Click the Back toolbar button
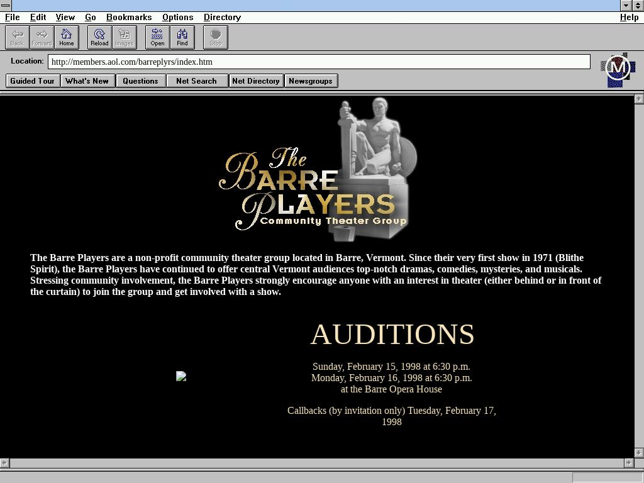Image resolution: width=644 pixels, height=483 pixels. click(17, 37)
